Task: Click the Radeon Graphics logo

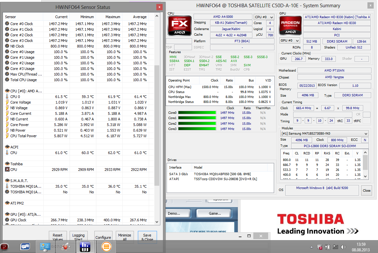Action: point(290,26)
